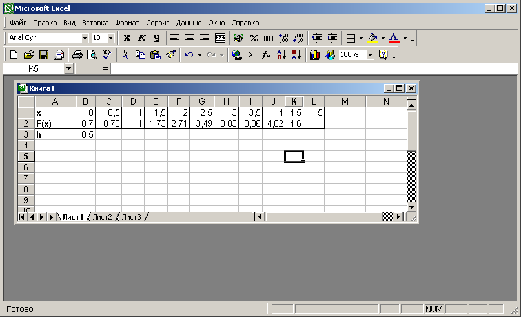The height and width of the screenshot is (317, 521).
Task: Open the font size dropdown
Action: tap(110, 38)
